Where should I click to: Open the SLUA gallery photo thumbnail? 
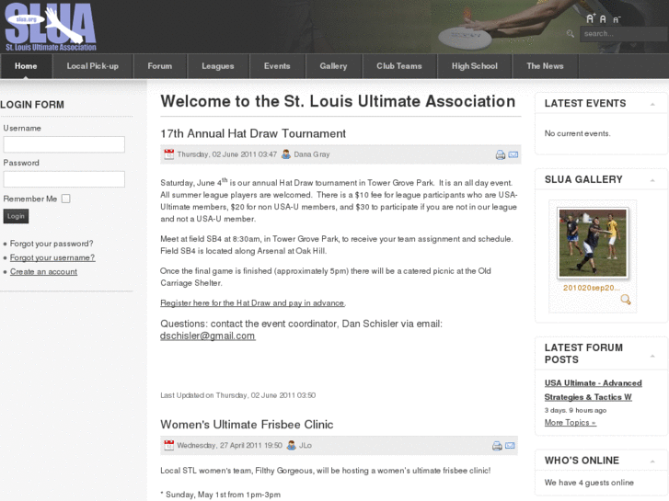pyautogui.click(x=593, y=243)
